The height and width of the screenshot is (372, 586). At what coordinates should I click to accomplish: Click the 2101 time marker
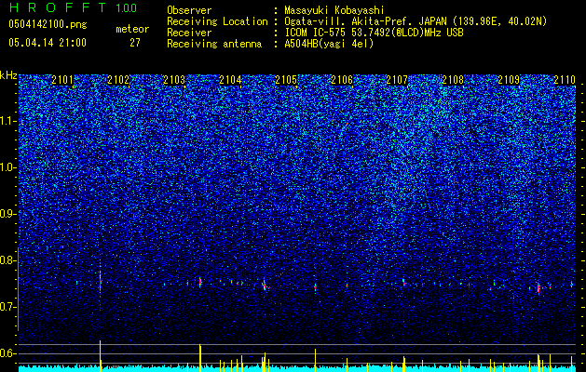pos(62,79)
